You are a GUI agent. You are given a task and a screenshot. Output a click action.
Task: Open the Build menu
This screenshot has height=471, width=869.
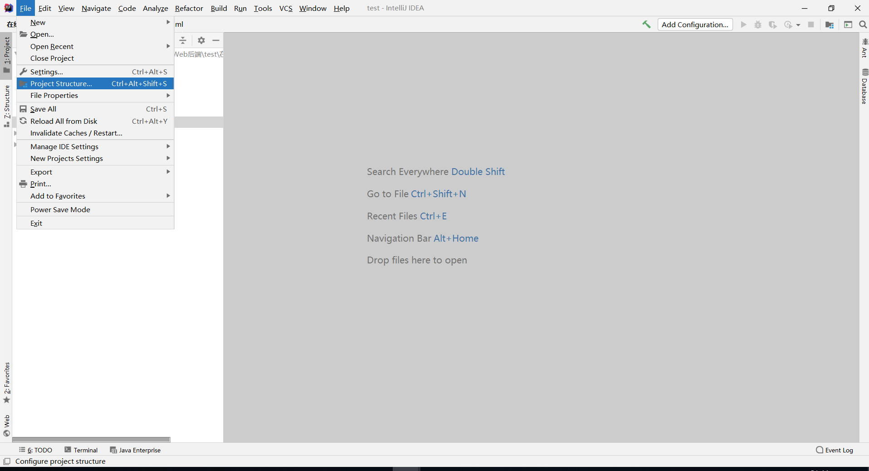click(x=219, y=8)
